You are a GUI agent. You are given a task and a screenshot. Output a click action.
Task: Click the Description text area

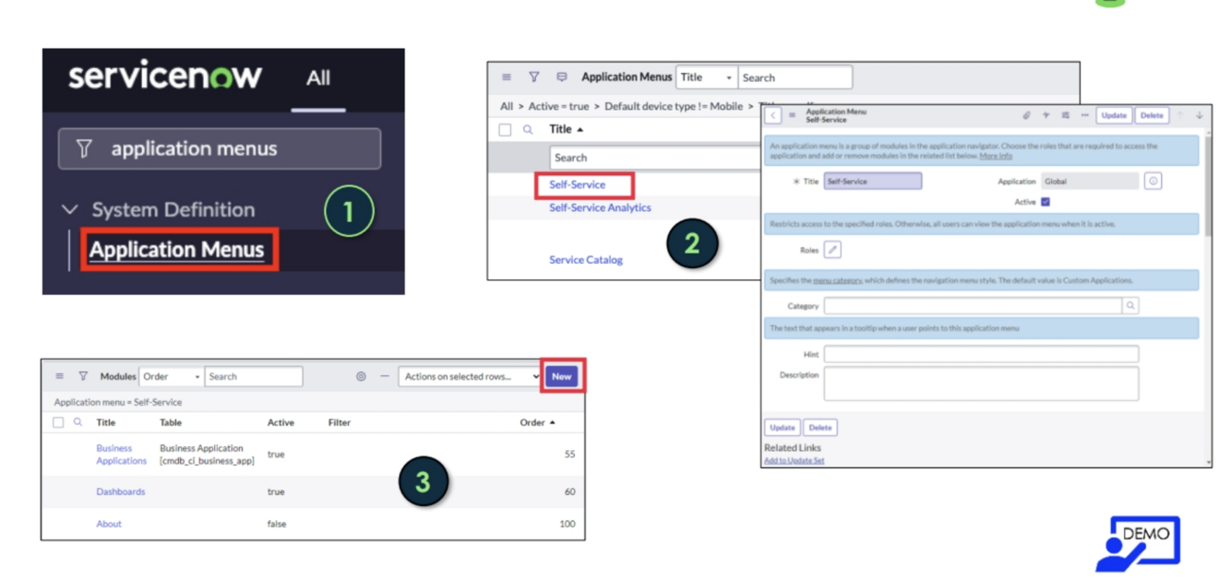981,384
